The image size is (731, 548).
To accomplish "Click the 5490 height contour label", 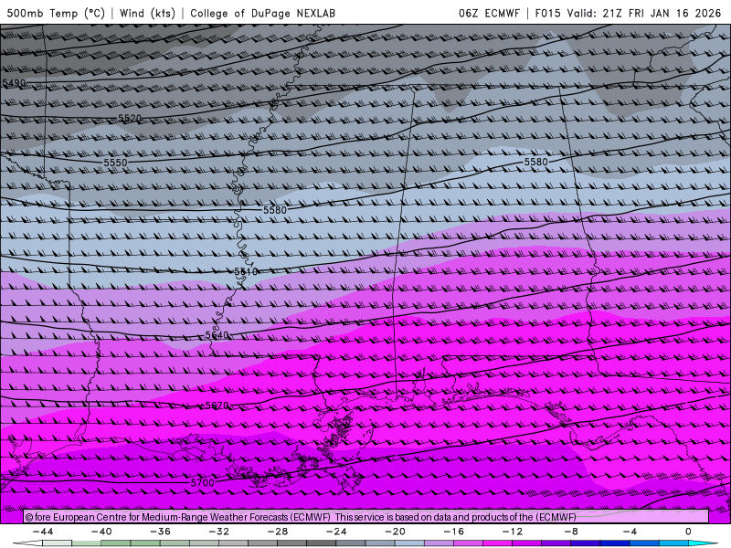I will 14,83.
